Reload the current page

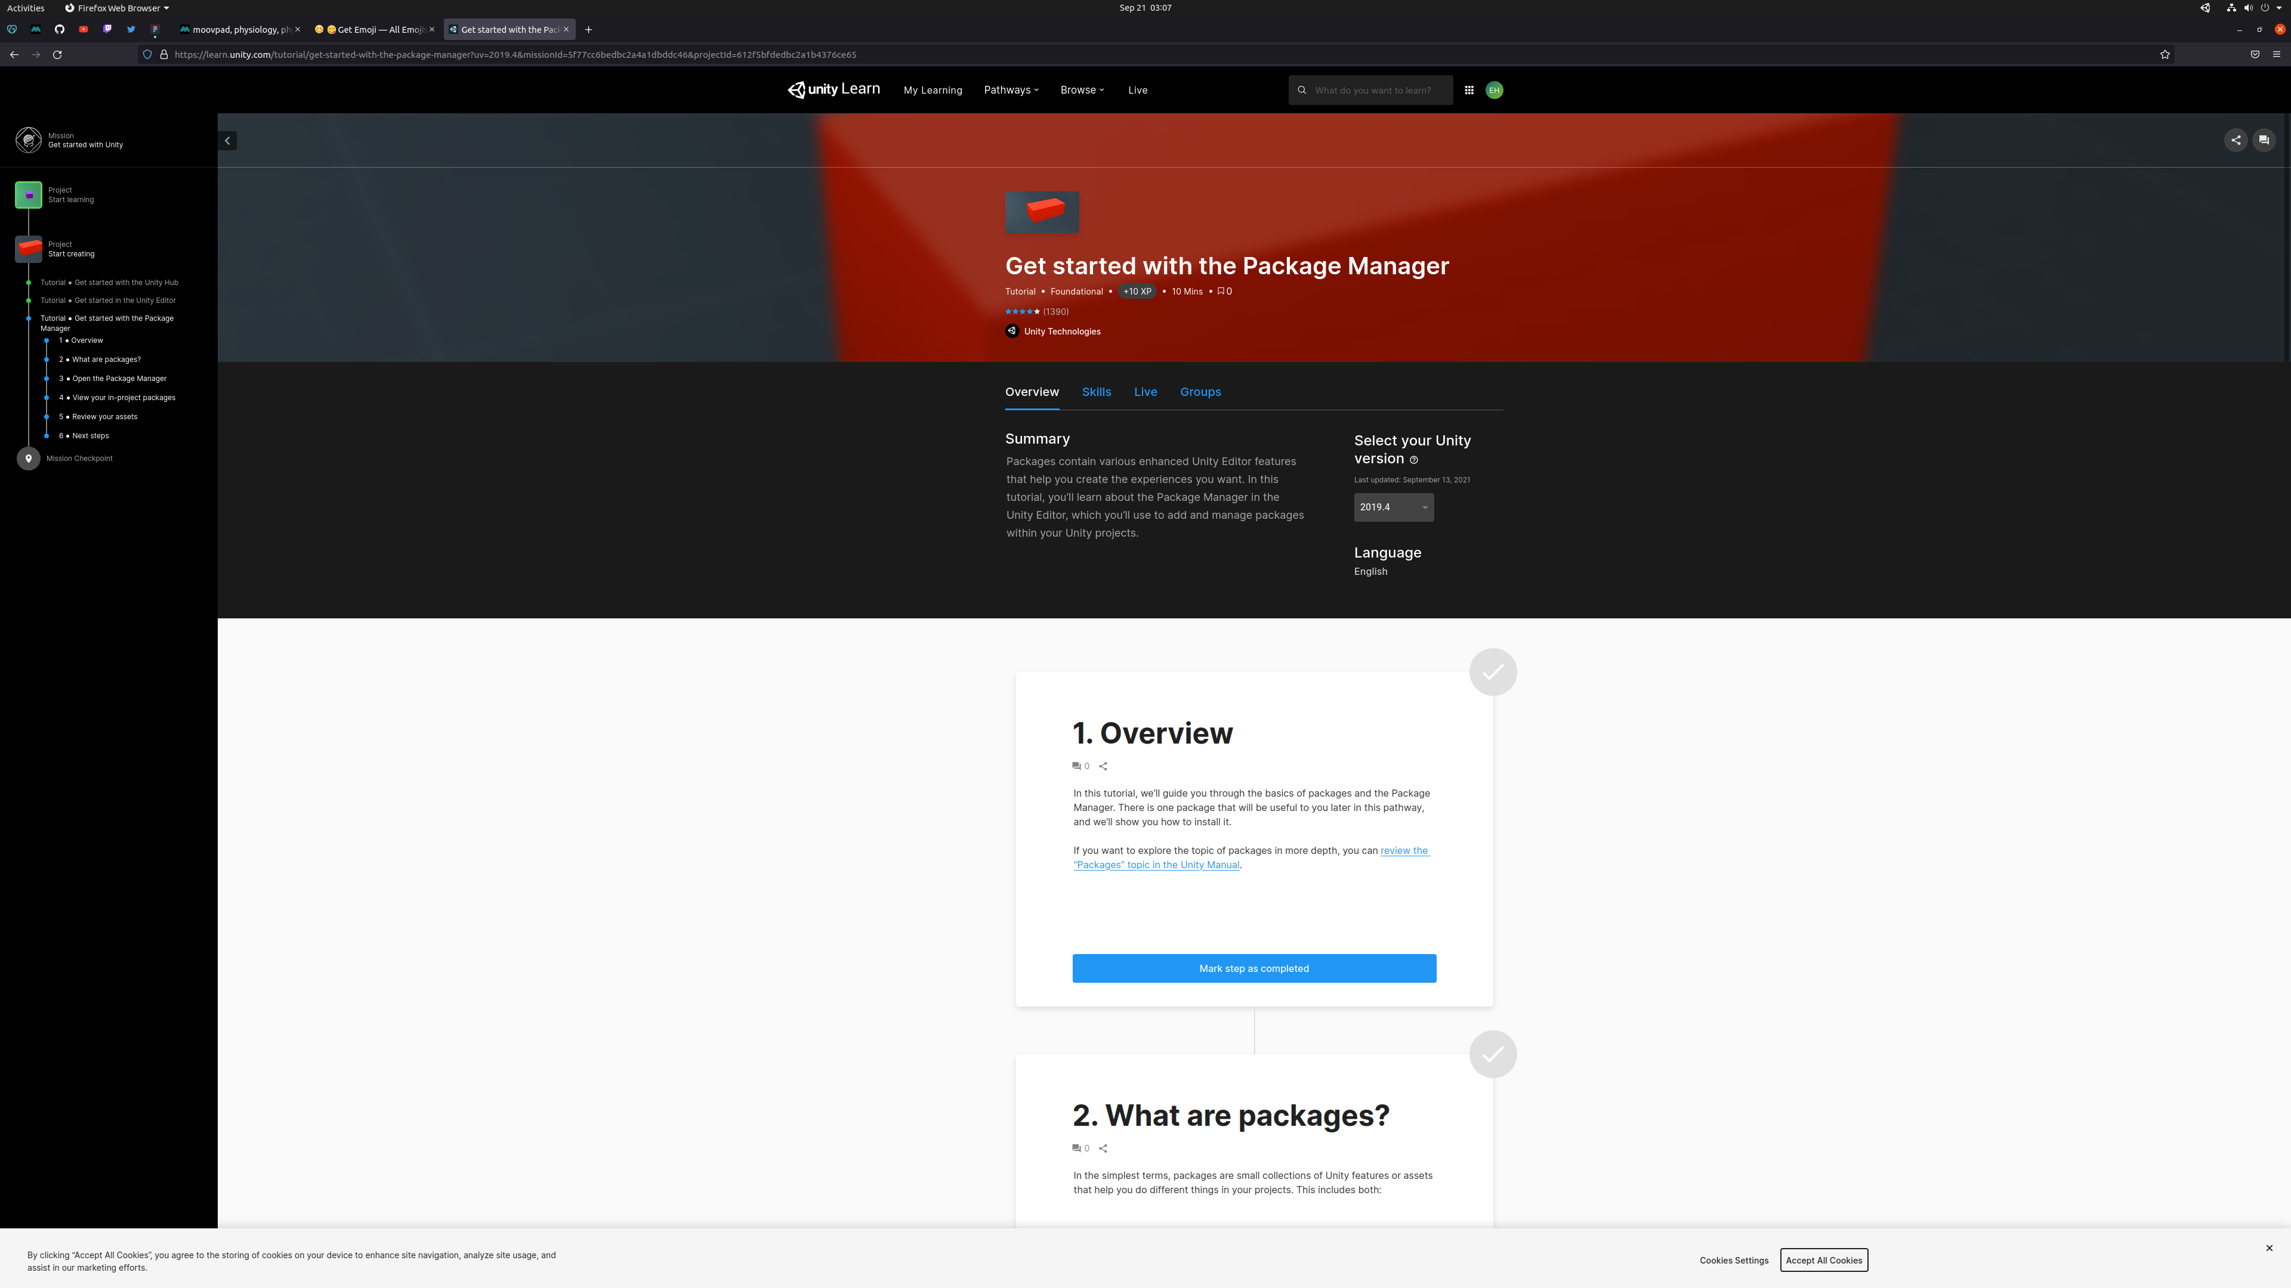[57, 54]
